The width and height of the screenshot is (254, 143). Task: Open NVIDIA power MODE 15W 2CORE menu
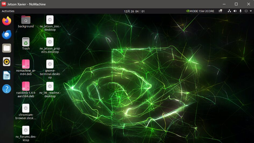200,11
